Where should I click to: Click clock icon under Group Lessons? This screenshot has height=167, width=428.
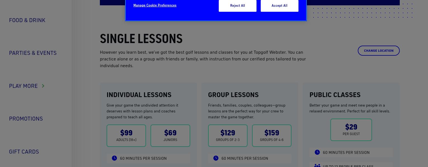216,158
